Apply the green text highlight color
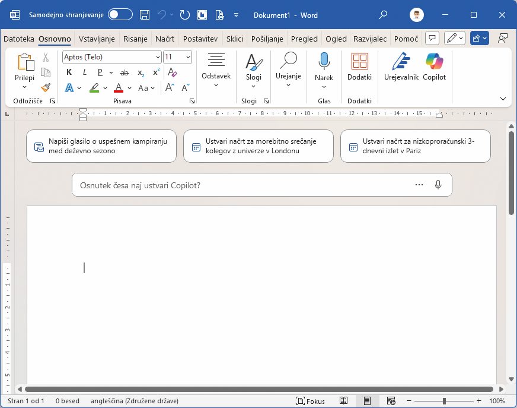The width and height of the screenshot is (517, 408). [x=94, y=88]
